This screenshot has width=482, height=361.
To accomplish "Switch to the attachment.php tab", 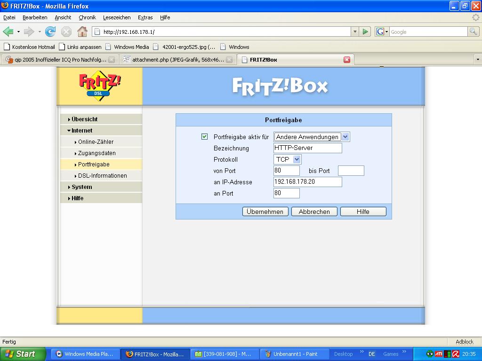I will pyautogui.click(x=177, y=60).
